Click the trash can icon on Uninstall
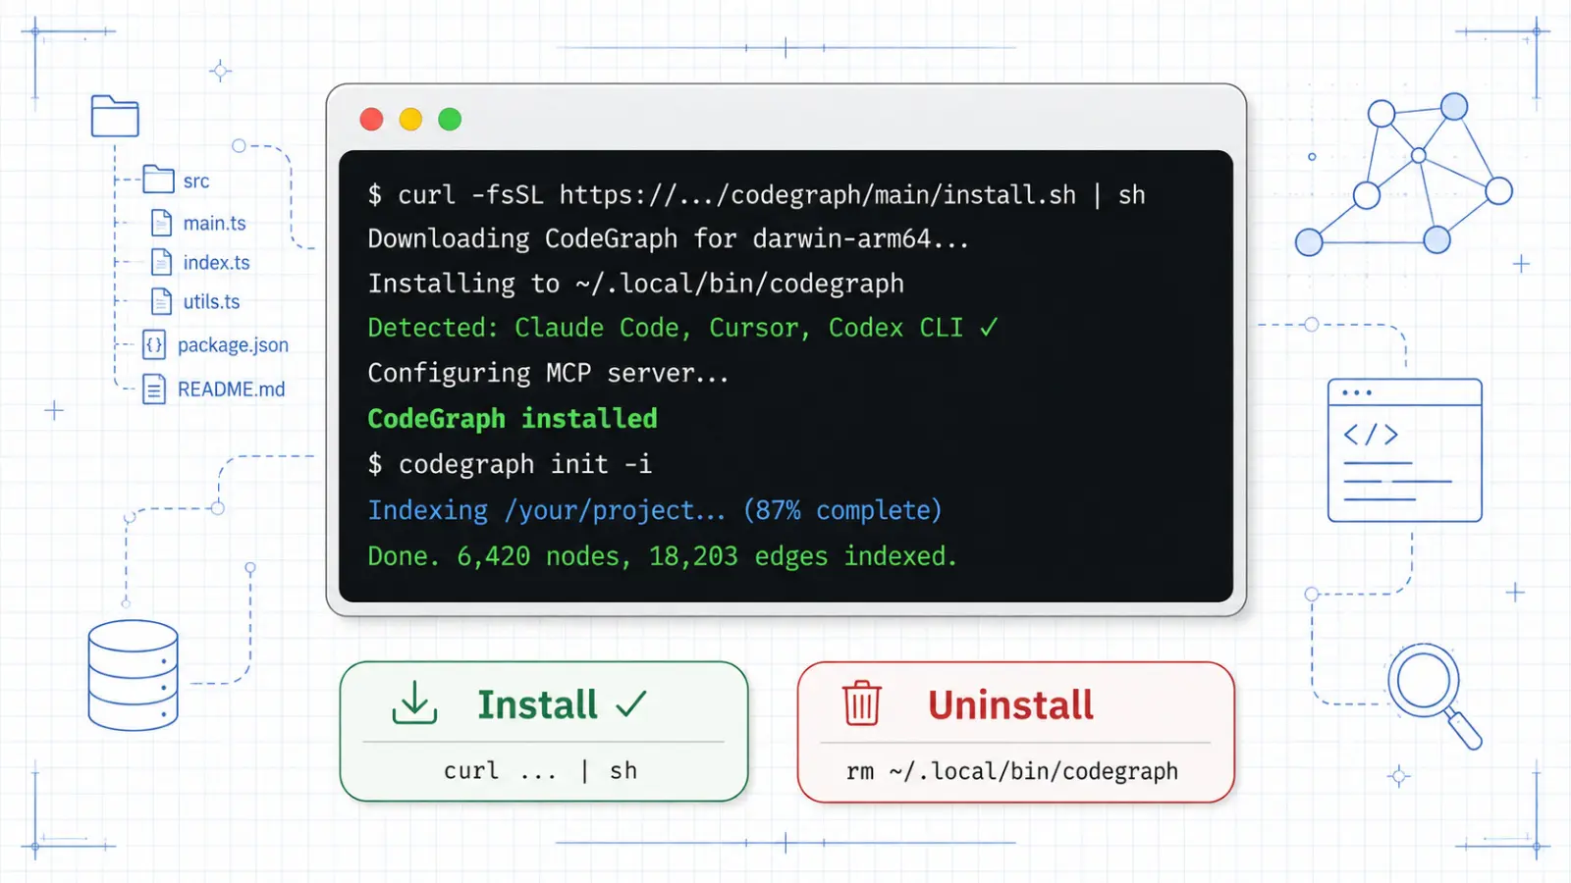1571x883 pixels. click(862, 702)
